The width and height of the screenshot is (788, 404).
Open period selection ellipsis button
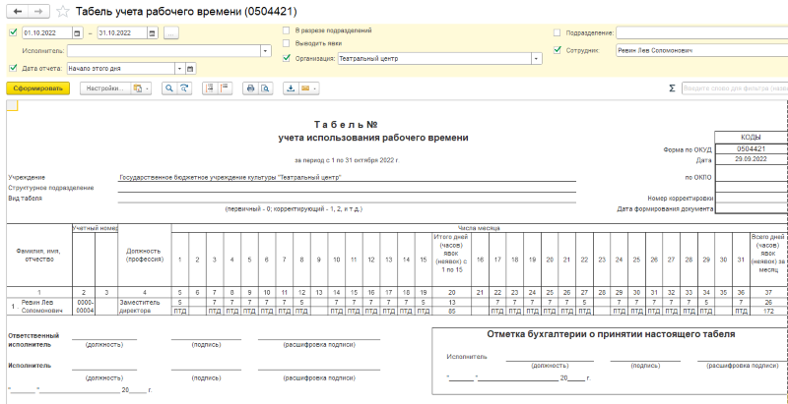(171, 33)
